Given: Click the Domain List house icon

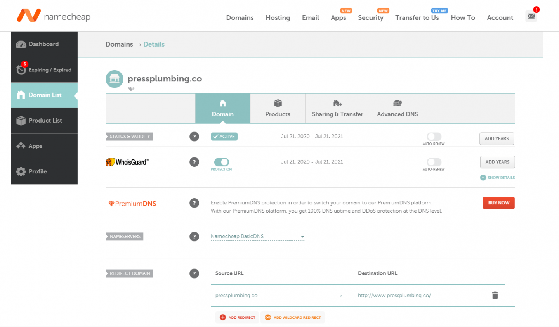Looking at the screenshot, I should coord(21,95).
